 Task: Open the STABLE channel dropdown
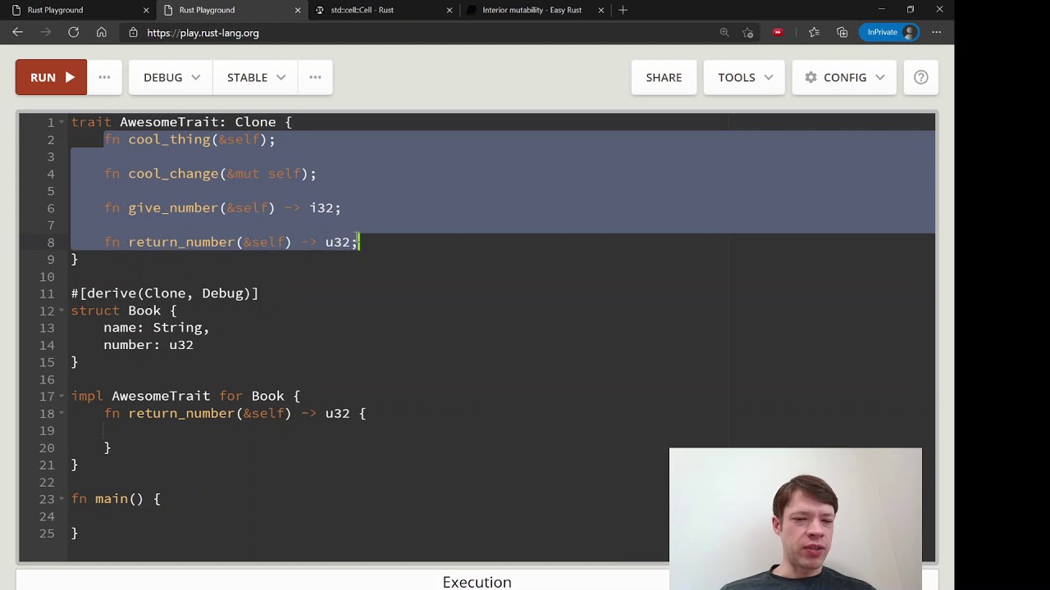click(x=256, y=77)
